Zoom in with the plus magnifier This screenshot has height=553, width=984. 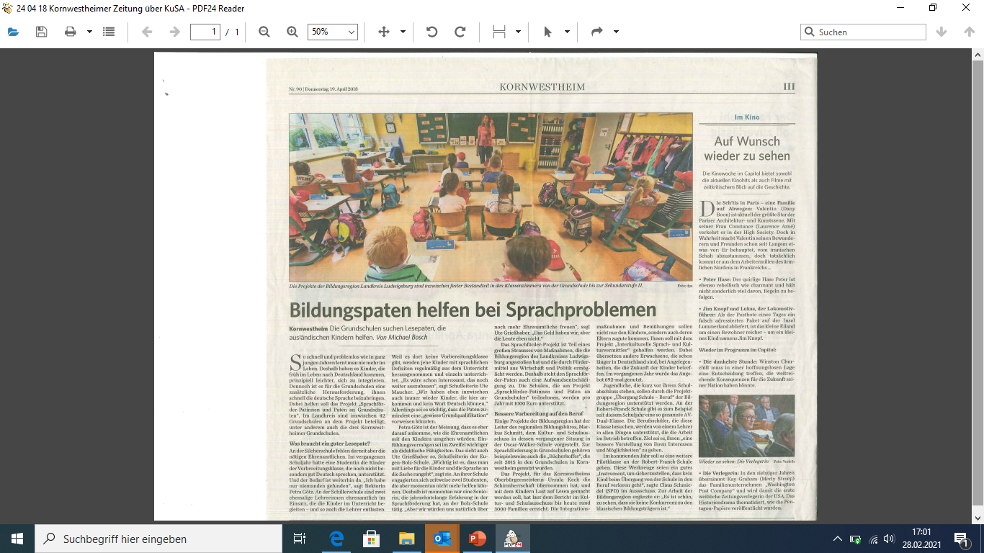tap(292, 32)
